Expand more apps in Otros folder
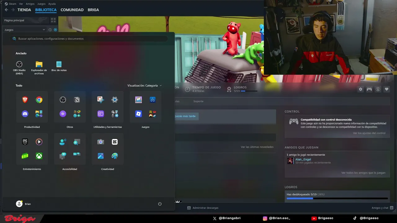Viewport: 397px width, 223px height. [77, 114]
